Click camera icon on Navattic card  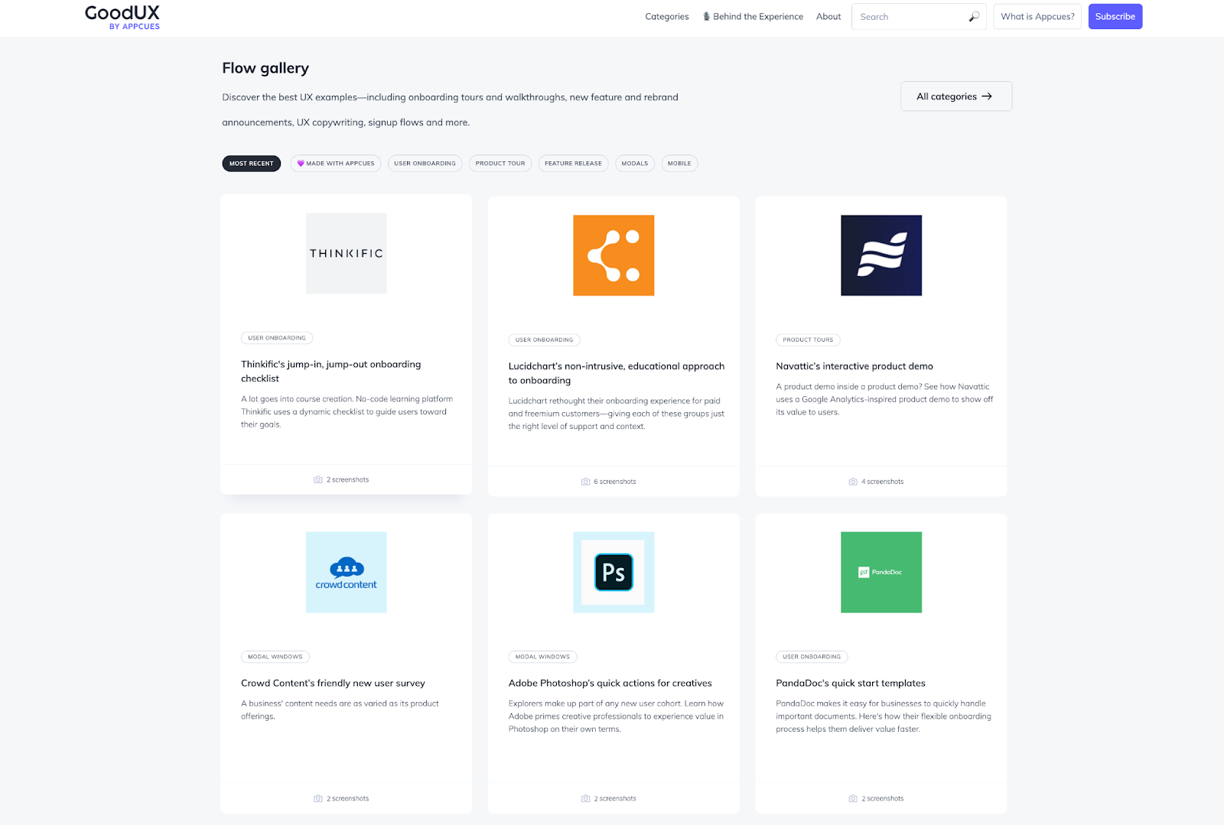853,482
